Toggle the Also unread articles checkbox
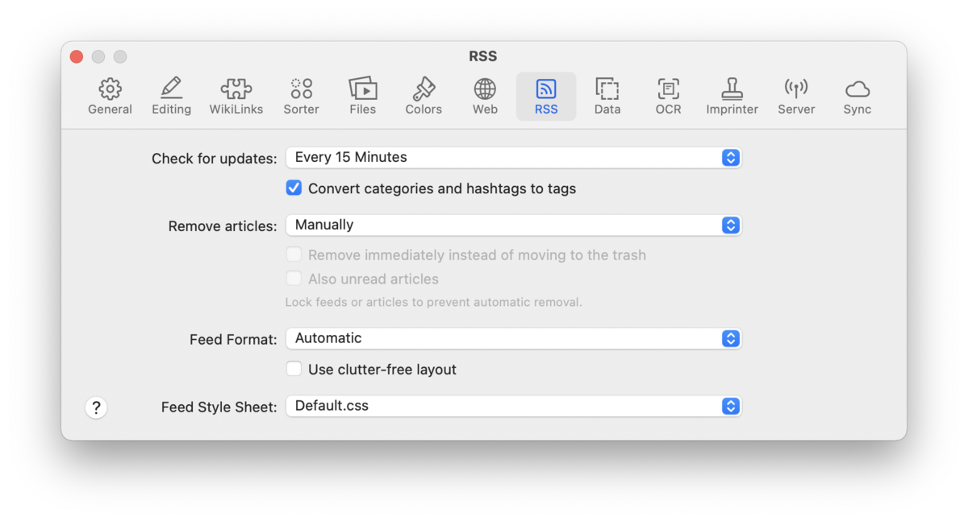 294,279
